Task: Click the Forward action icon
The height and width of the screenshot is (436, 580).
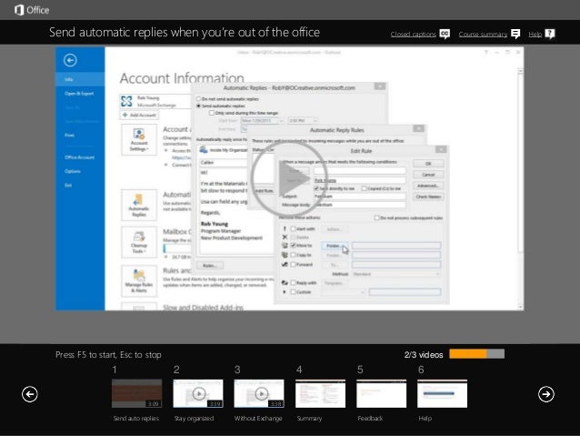Action: [285, 265]
